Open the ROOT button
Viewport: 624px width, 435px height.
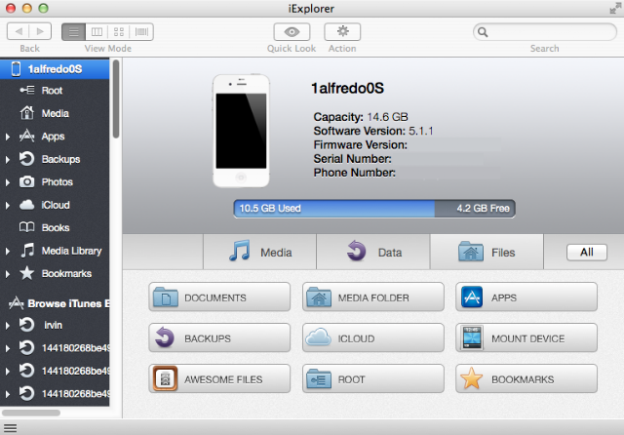373,378
